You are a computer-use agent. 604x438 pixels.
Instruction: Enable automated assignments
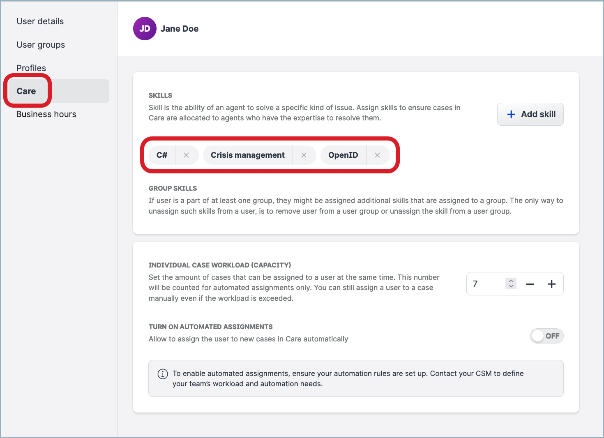pyautogui.click(x=546, y=336)
